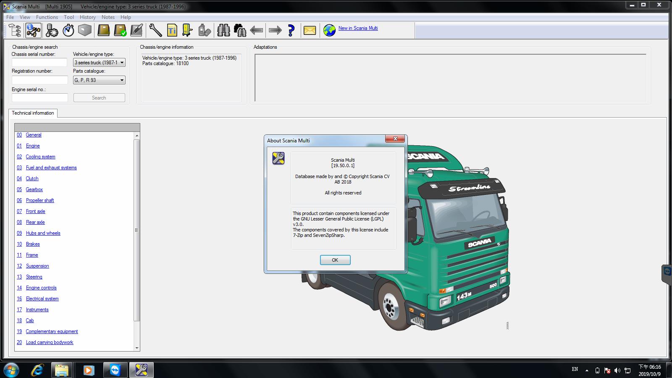Open the Rear axle link

[35, 222]
